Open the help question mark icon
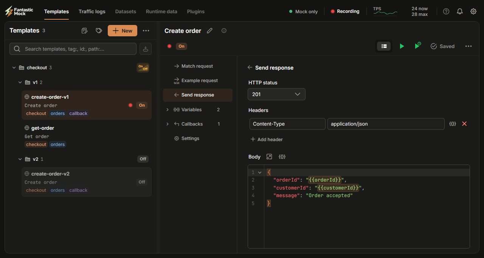The image size is (484, 258). coord(446,11)
